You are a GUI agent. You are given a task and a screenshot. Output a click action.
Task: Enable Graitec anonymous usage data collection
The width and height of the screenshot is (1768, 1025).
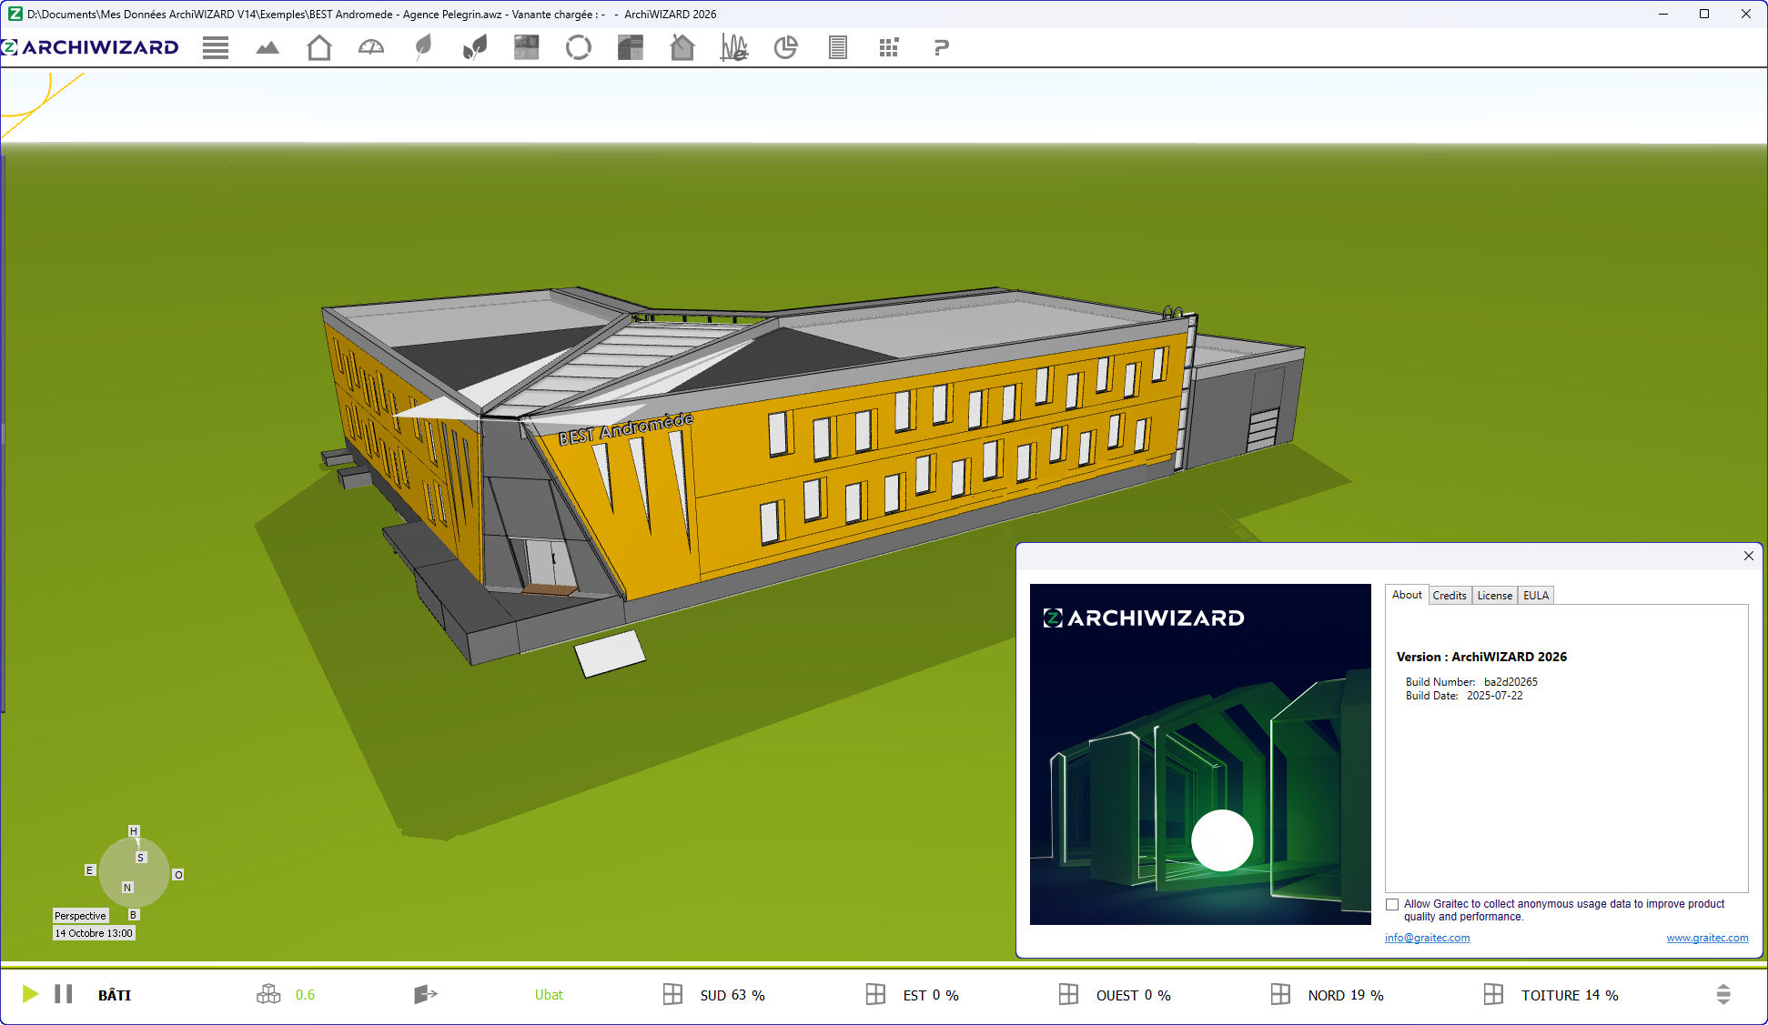click(1392, 904)
